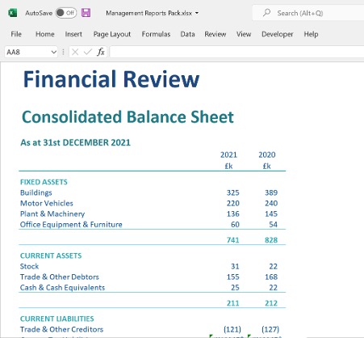Go to the Formulas tab

coord(156,34)
